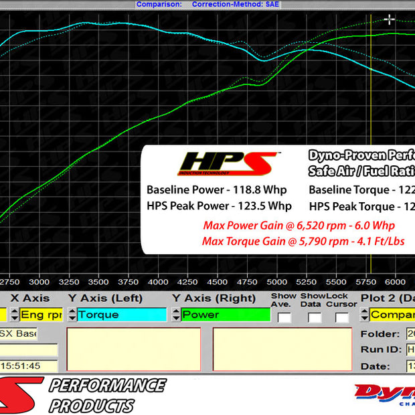This screenshot has width=415, height=415.
Task: Click the Y Axis (Right) stepper arrows
Action: pos(176,315)
